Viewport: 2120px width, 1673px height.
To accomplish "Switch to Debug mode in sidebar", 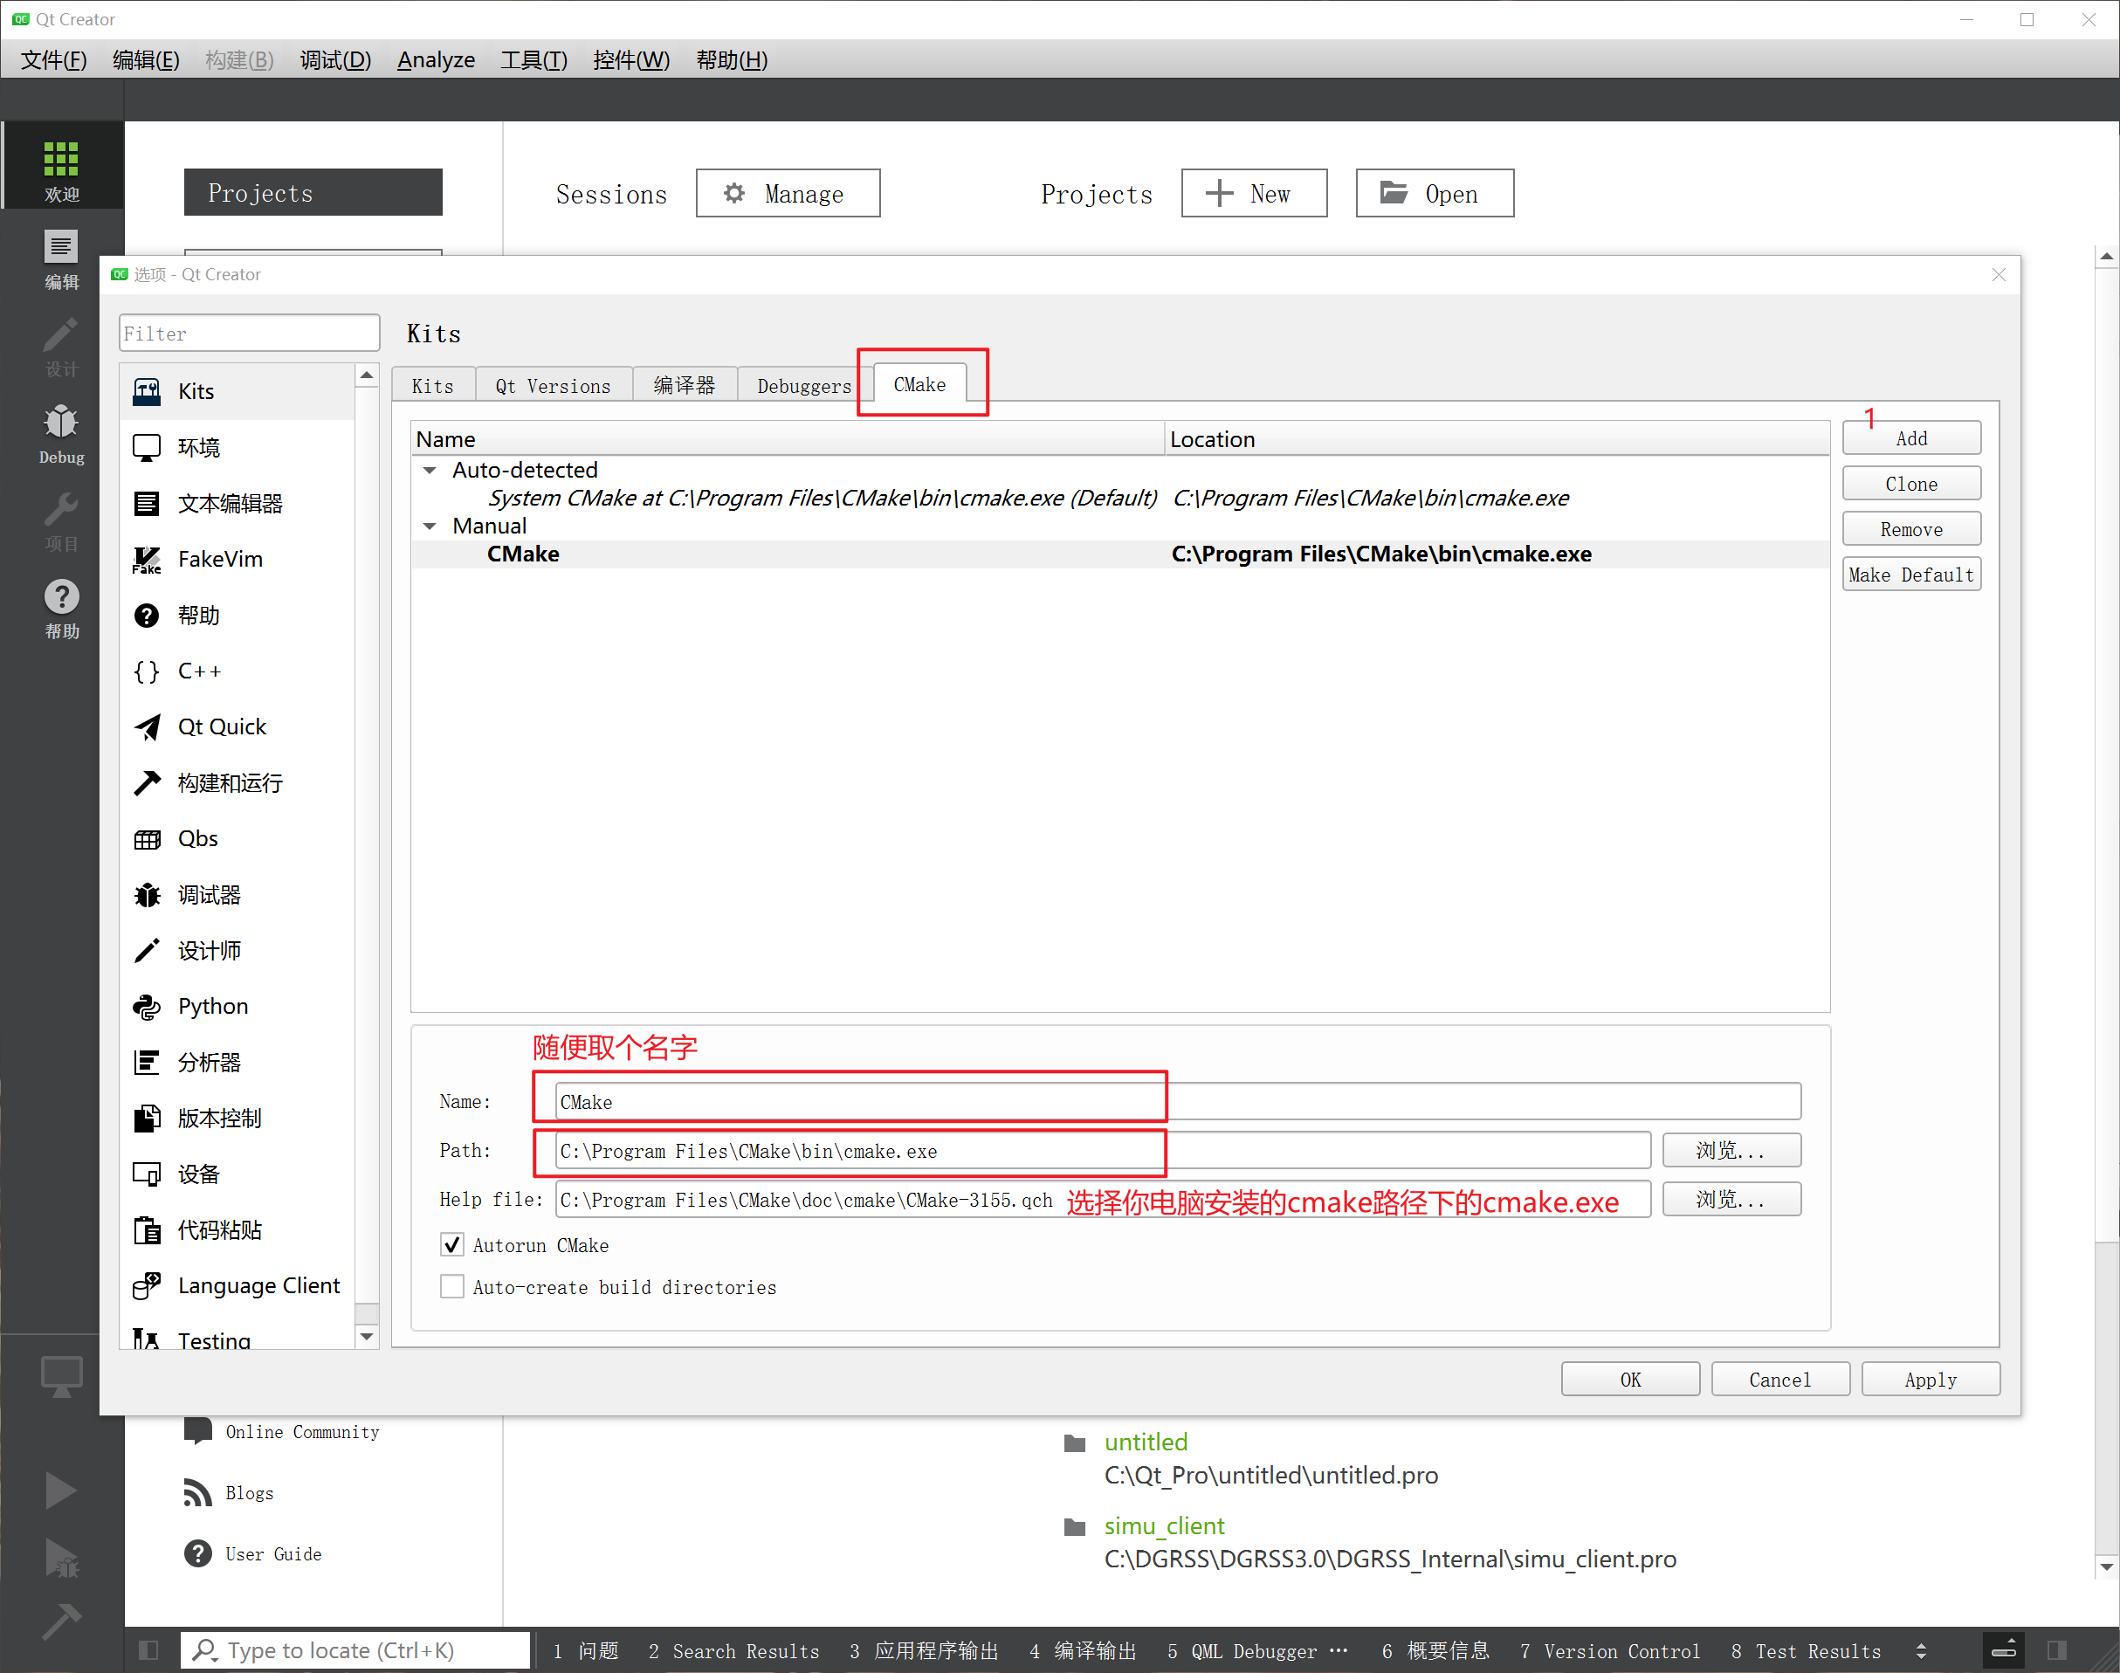I will 61,432.
